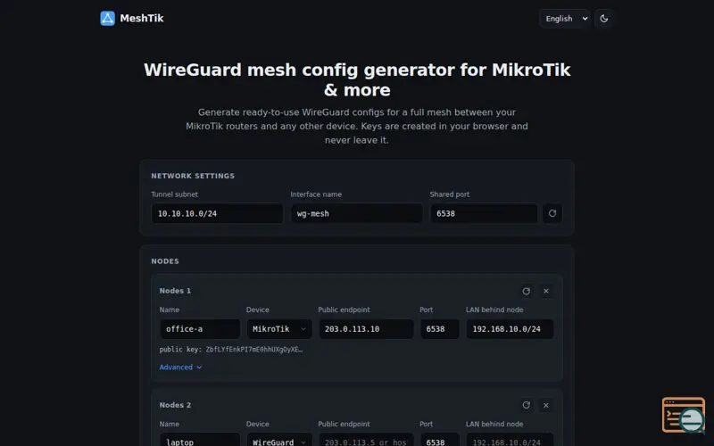Click the 192.168.10.0/24 LAN field in Nodes 1
Screen dimensions: 714x446
[510, 329]
